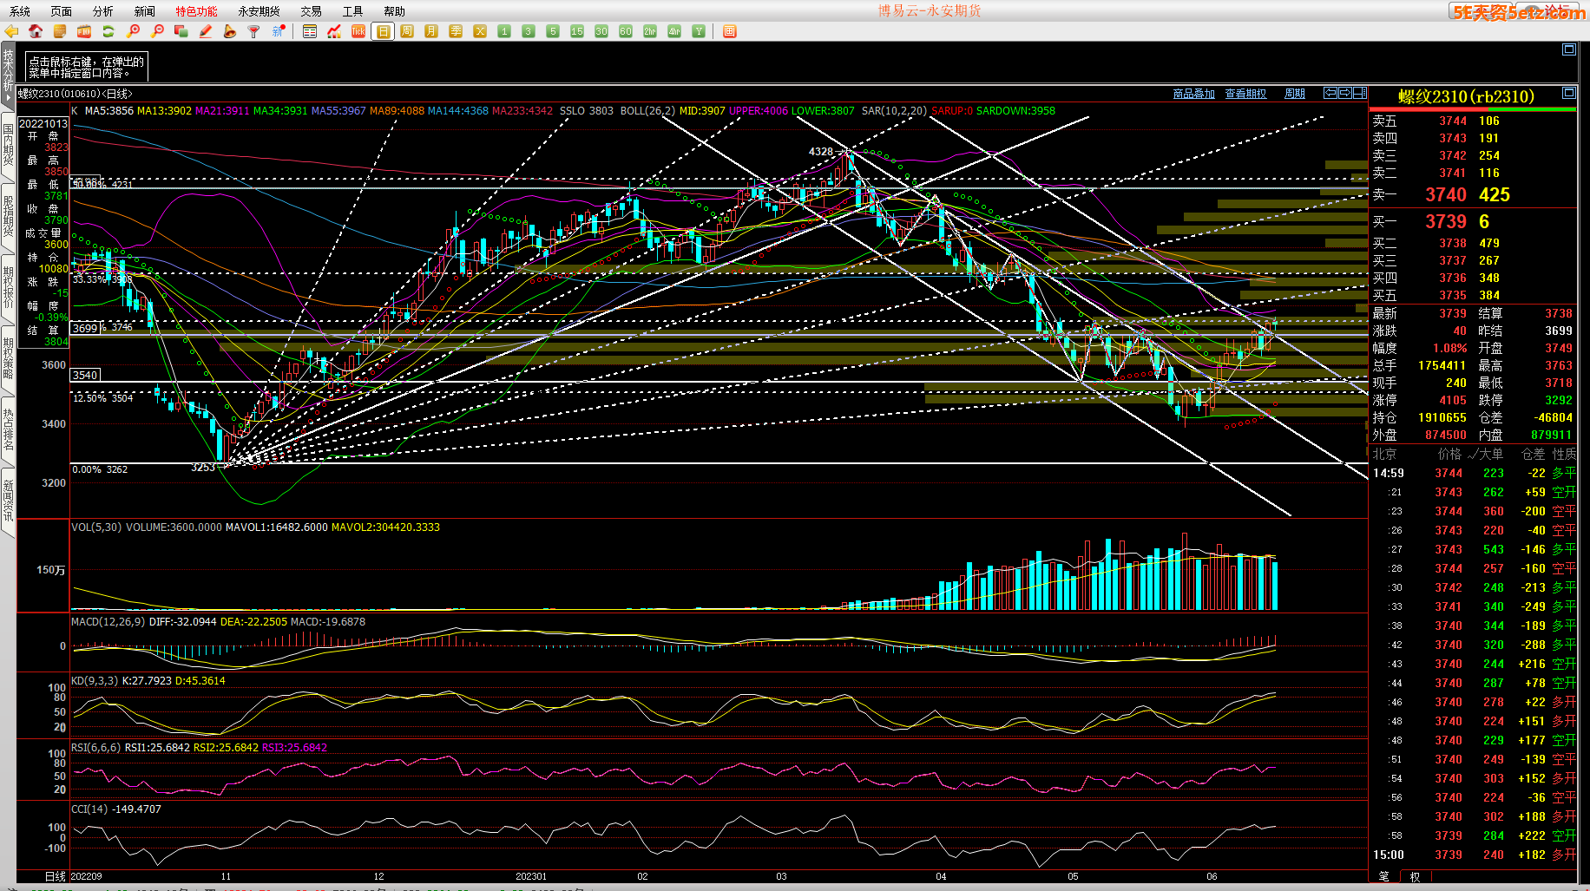The width and height of the screenshot is (1590, 891).
Task: Click the yellow back arrow toolbar icon
Action: pyautogui.click(x=11, y=31)
